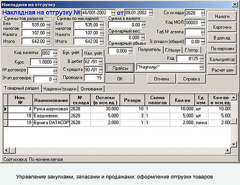This screenshot has width=240, height=185.
Task: Click ellipsis button beside % скидки (общий)
Action: tap(203, 42)
